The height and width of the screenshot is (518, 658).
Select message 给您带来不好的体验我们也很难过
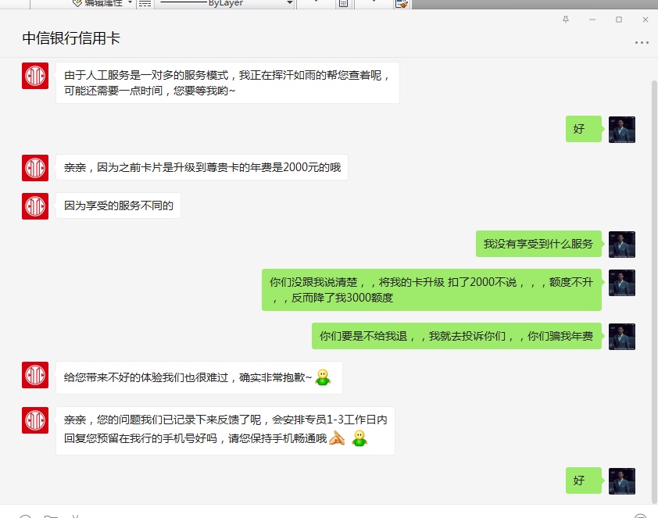pos(199,377)
